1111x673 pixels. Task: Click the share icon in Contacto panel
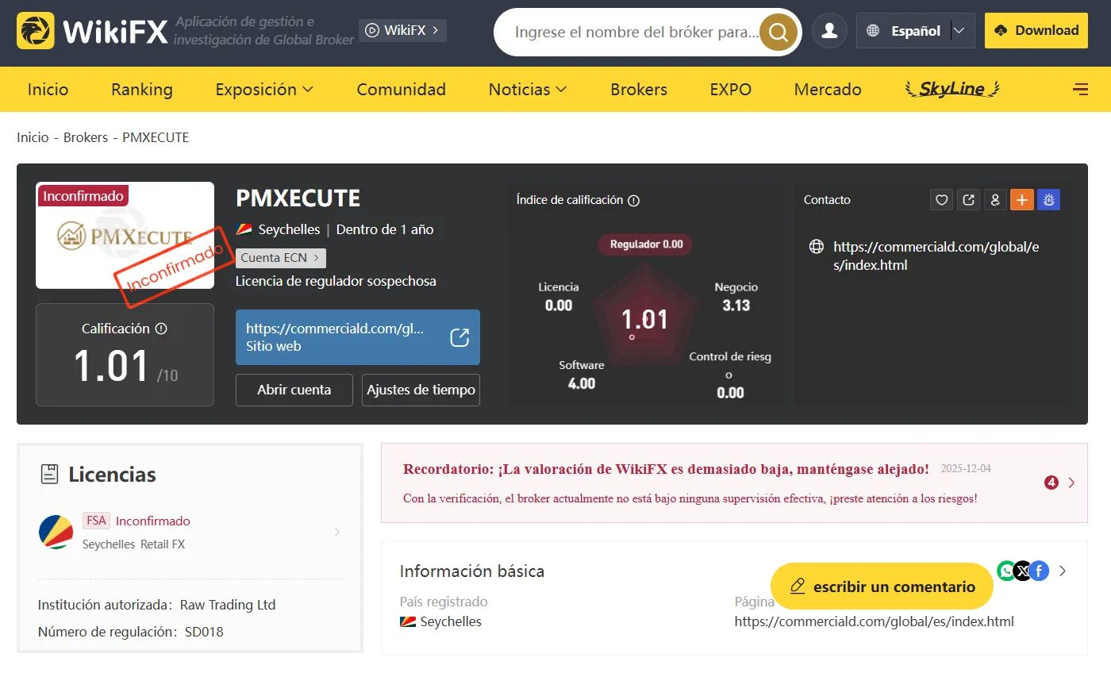pyautogui.click(x=969, y=200)
